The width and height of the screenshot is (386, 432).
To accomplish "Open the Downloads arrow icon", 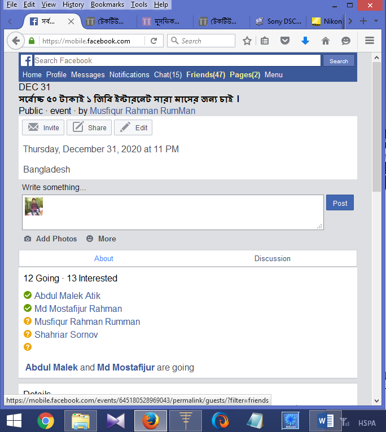I will [x=305, y=41].
